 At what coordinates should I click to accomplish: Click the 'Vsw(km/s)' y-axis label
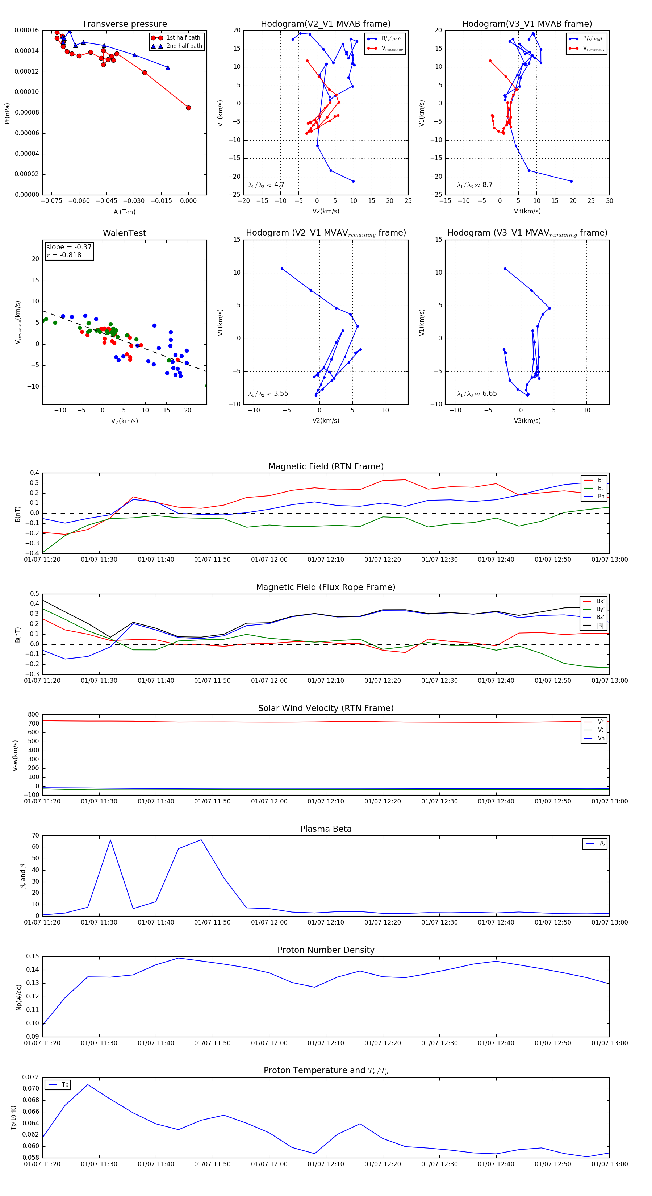click(15, 755)
